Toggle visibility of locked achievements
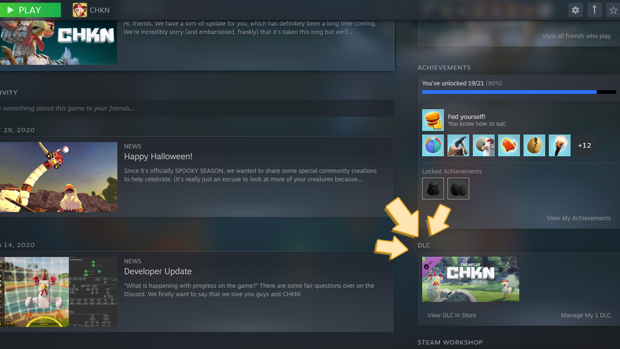This screenshot has width=620, height=349. click(452, 171)
